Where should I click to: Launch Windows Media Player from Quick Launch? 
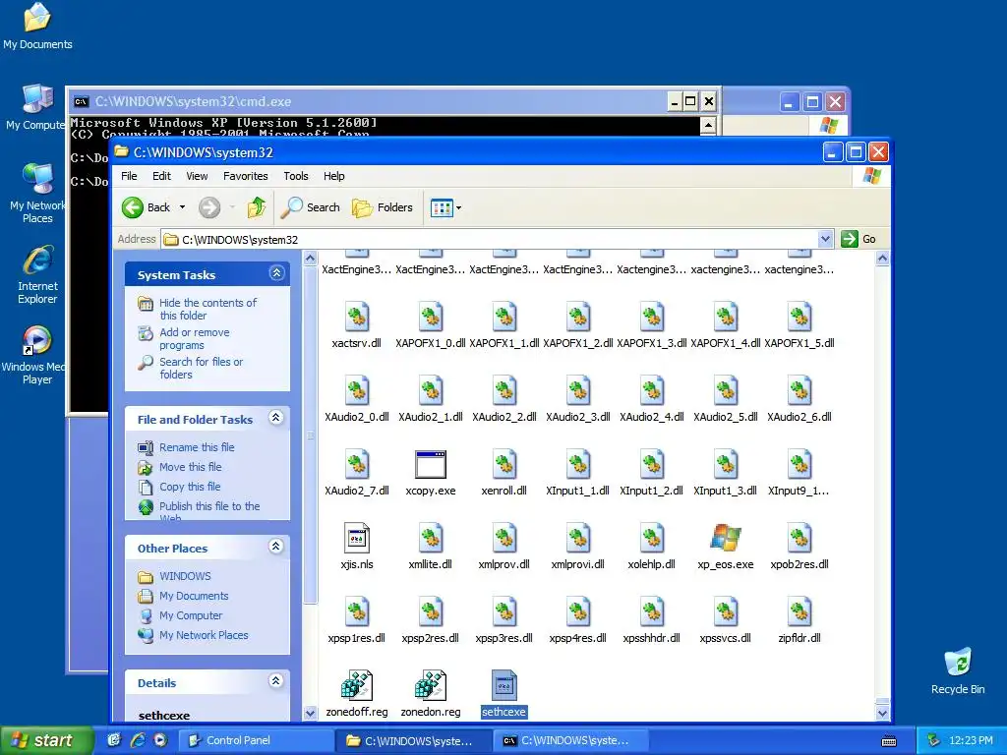(x=160, y=740)
